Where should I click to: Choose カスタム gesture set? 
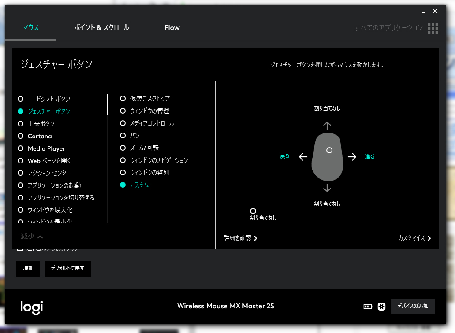pos(134,185)
